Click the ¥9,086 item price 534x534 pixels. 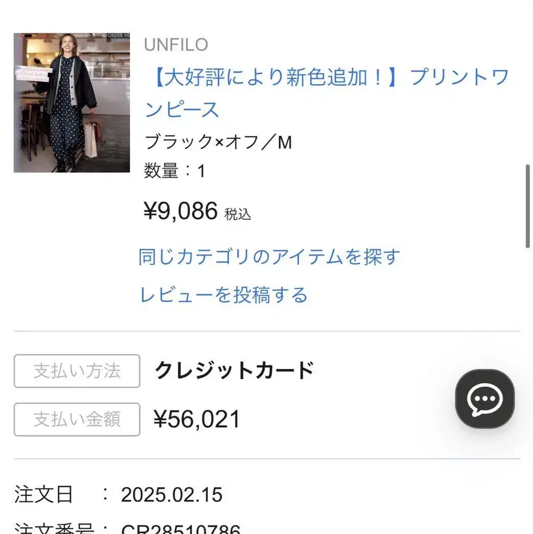tap(180, 211)
